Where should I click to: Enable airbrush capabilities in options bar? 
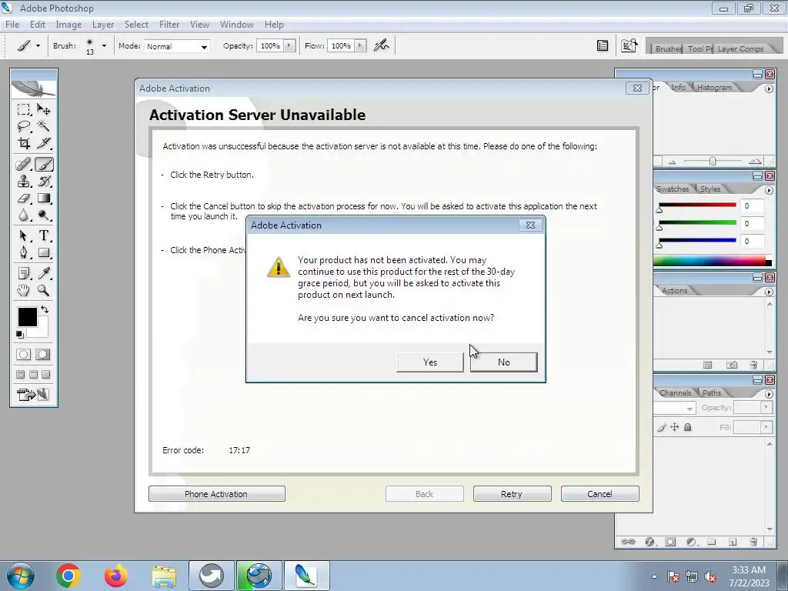point(382,45)
